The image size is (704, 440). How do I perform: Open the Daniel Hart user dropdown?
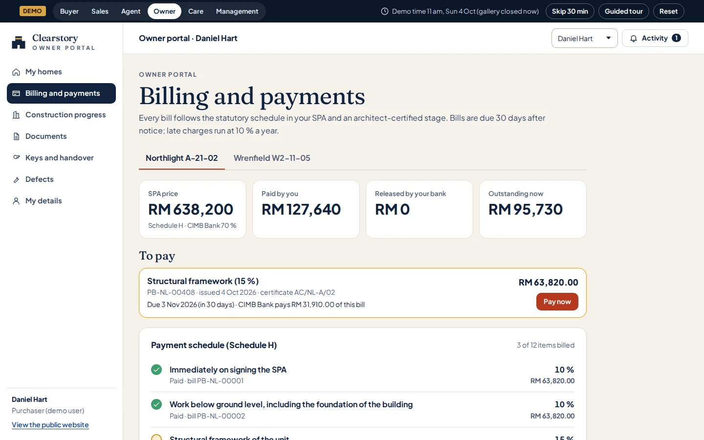(585, 39)
